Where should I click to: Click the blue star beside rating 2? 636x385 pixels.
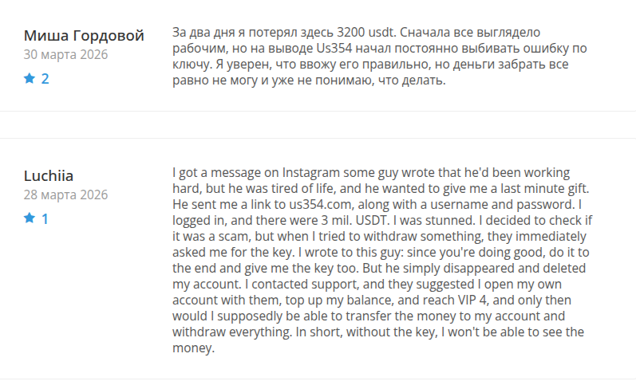[x=30, y=79]
